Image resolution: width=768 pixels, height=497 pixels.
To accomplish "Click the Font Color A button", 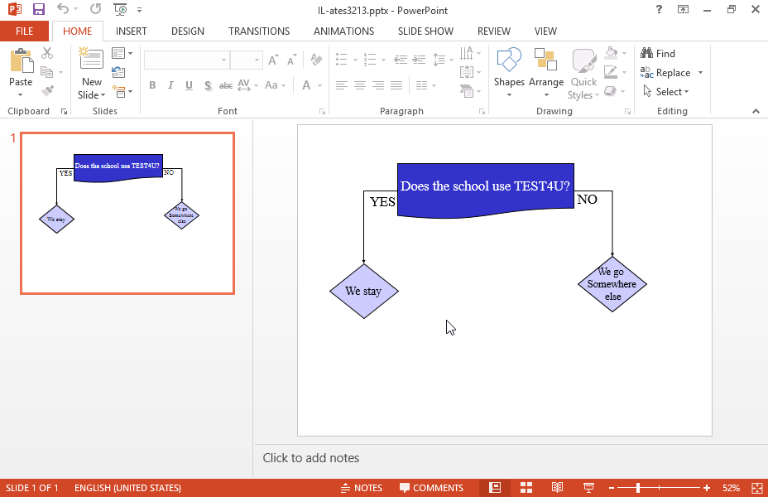I will pyautogui.click(x=306, y=85).
